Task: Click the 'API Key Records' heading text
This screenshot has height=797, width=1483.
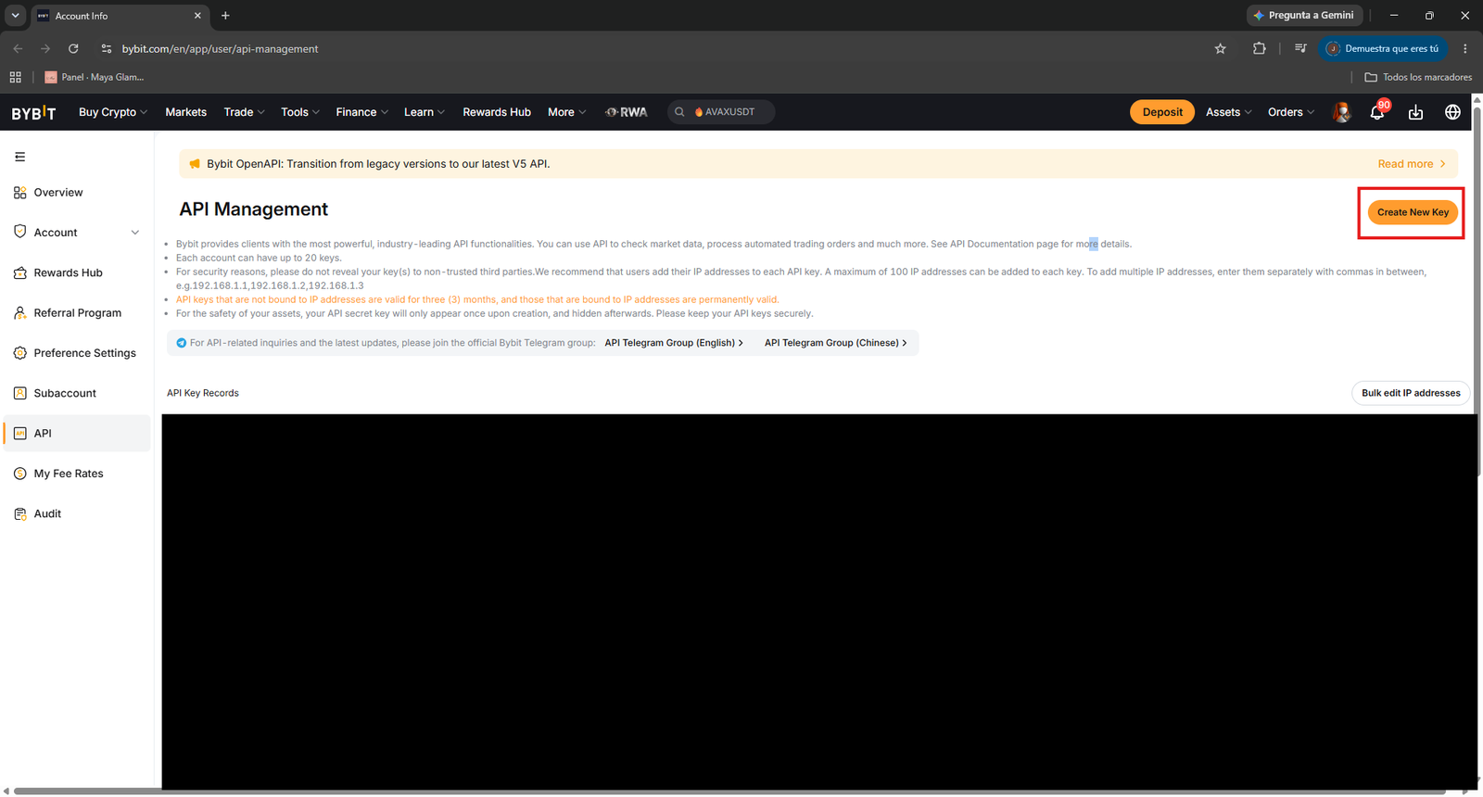Action: tap(203, 393)
